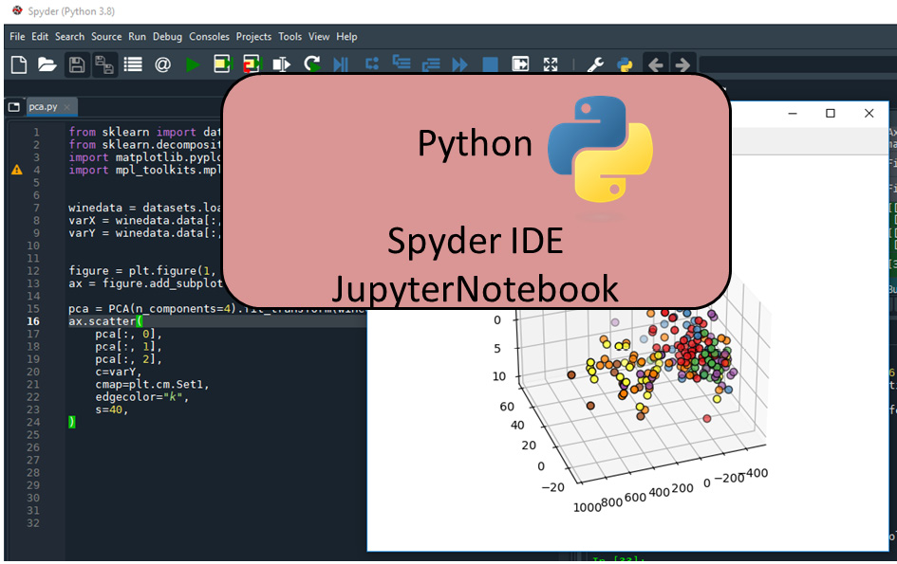Open the Source menu
This screenshot has height=564, width=897.
click(x=106, y=37)
